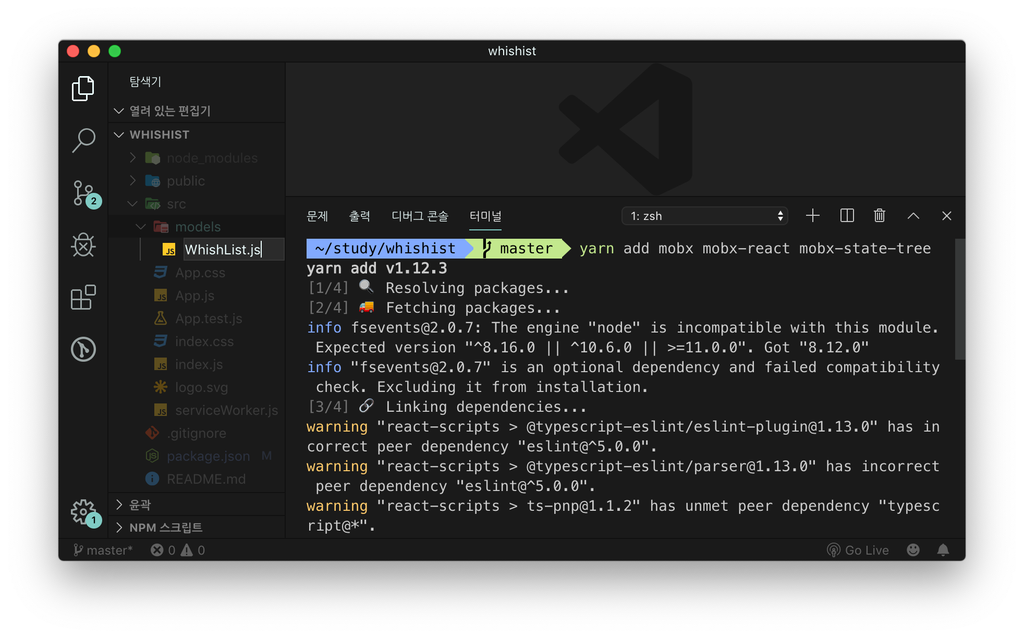Switch to the 디버그 콘솔 tab
The width and height of the screenshot is (1024, 638).
coord(420,216)
